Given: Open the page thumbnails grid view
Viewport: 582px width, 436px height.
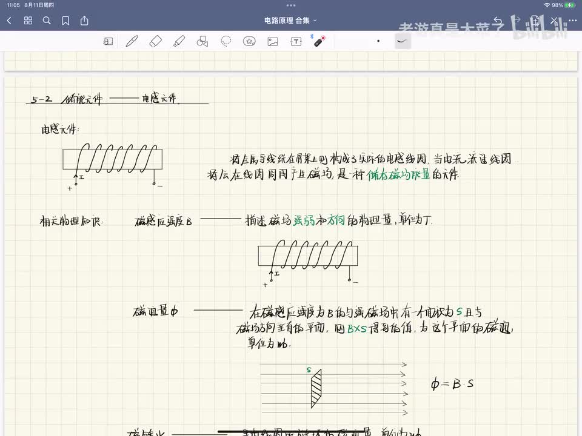Looking at the screenshot, I should point(28,21).
